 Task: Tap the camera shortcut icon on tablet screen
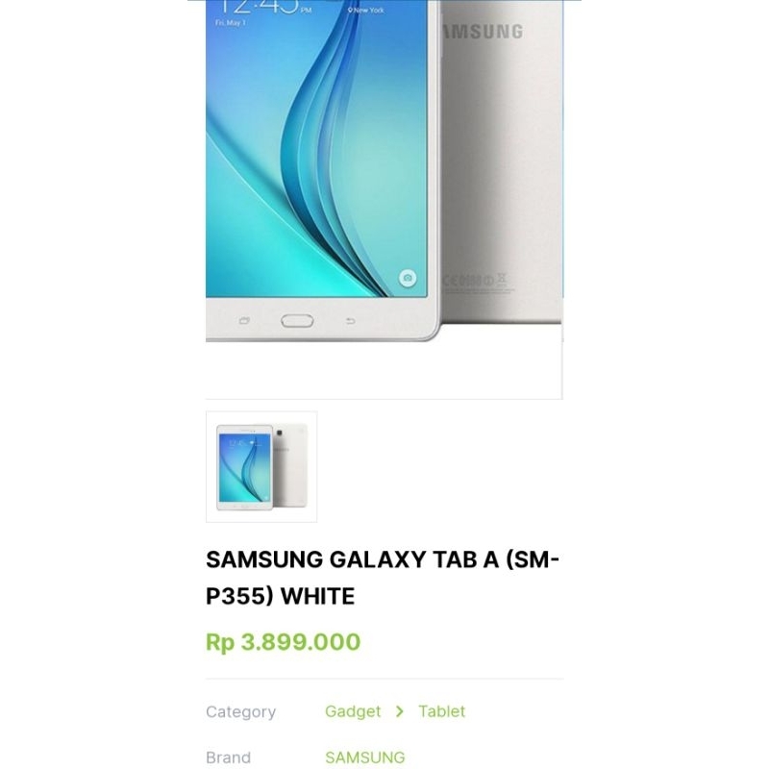tap(407, 278)
